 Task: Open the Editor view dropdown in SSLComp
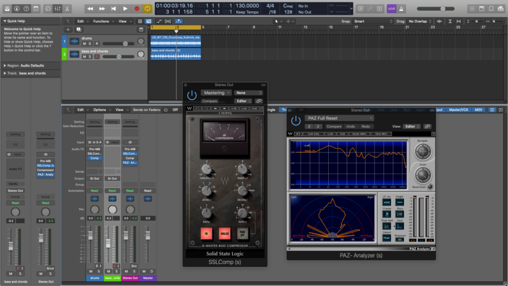(243, 101)
